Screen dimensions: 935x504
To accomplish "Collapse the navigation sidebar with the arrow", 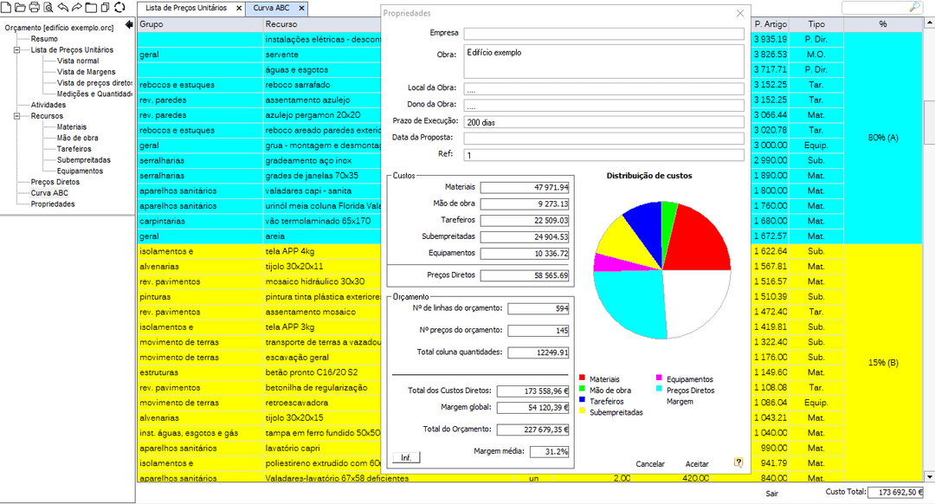I will click(128, 24).
